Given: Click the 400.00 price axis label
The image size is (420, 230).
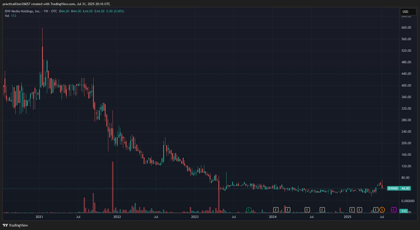Looking at the screenshot, I should pos(406,86).
